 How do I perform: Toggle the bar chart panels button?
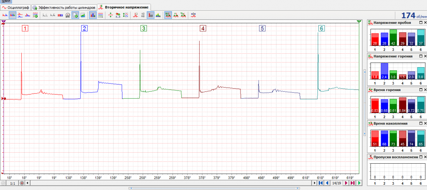point(93,15)
